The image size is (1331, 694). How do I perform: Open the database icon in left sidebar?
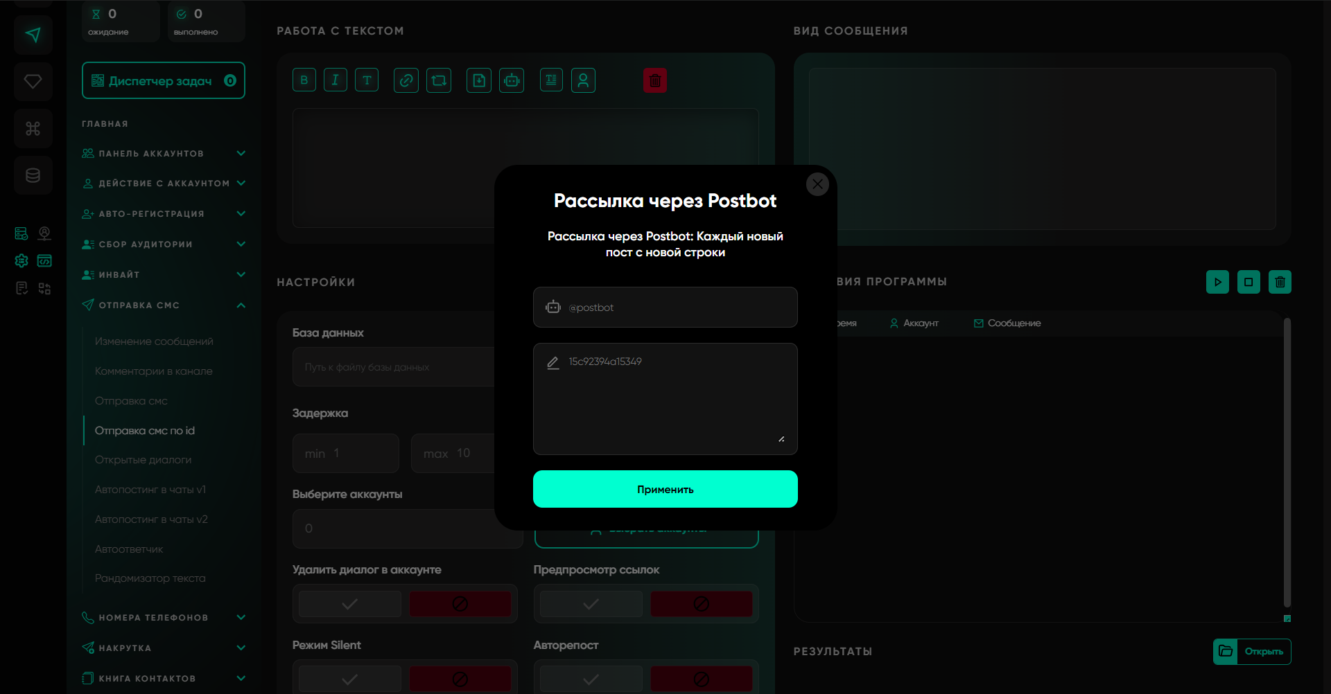point(33,175)
